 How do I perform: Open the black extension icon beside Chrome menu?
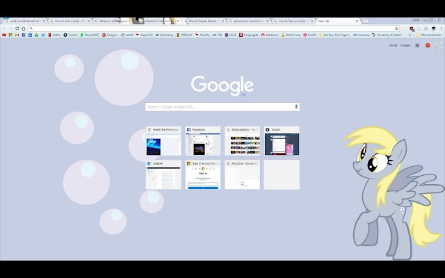(x=434, y=28)
